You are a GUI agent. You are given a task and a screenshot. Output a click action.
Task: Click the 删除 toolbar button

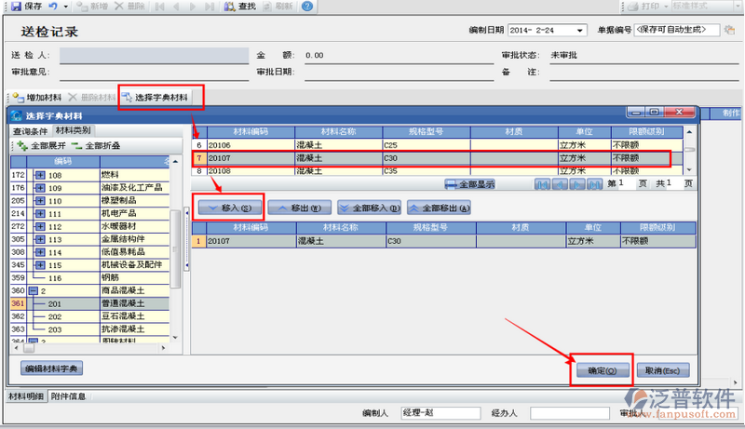click(129, 7)
